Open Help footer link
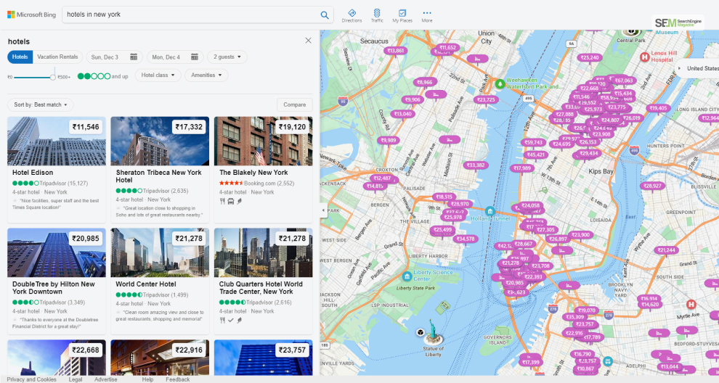The image size is (719, 383). tap(147, 379)
